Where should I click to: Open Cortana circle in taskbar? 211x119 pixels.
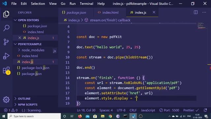(x=65, y=116)
